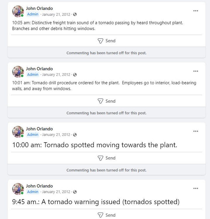Send the 10:00 am tornado spotted post
Screen dimensions: 210x219
pyautogui.click(x=106, y=158)
